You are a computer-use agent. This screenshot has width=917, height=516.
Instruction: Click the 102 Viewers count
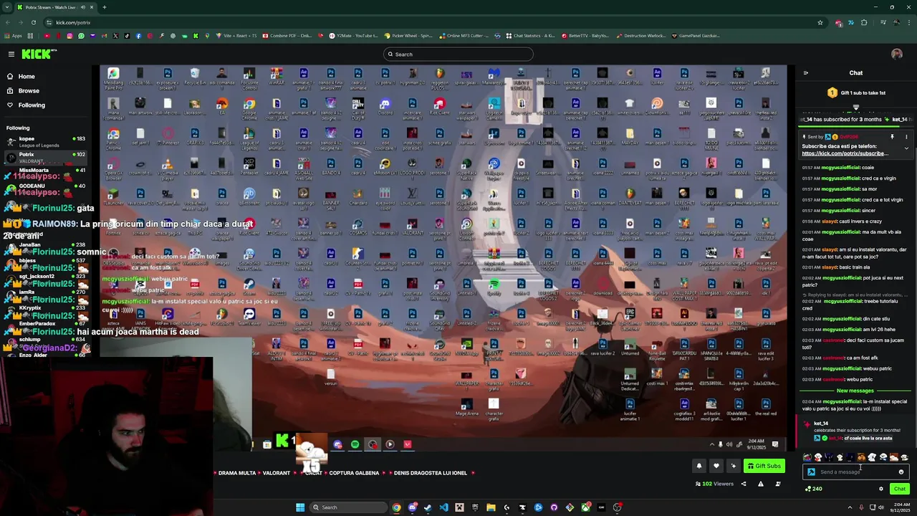pyautogui.click(x=714, y=484)
